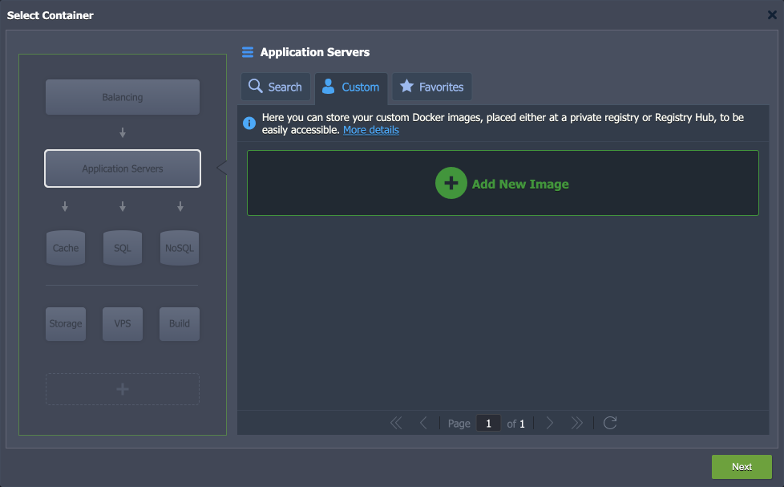Screen dimensions: 784x487
Task: Click the Next button
Action: point(742,466)
